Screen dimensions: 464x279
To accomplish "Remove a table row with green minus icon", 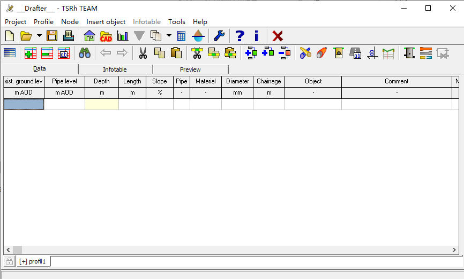I will click(x=47, y=53).
